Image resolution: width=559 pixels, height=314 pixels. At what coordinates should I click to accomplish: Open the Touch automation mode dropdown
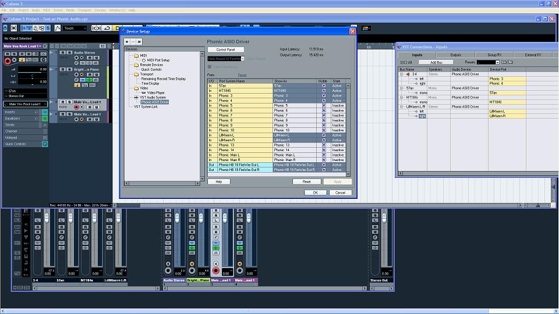(75, 28)
